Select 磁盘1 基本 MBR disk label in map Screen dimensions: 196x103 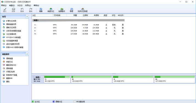tap(38, 79)
